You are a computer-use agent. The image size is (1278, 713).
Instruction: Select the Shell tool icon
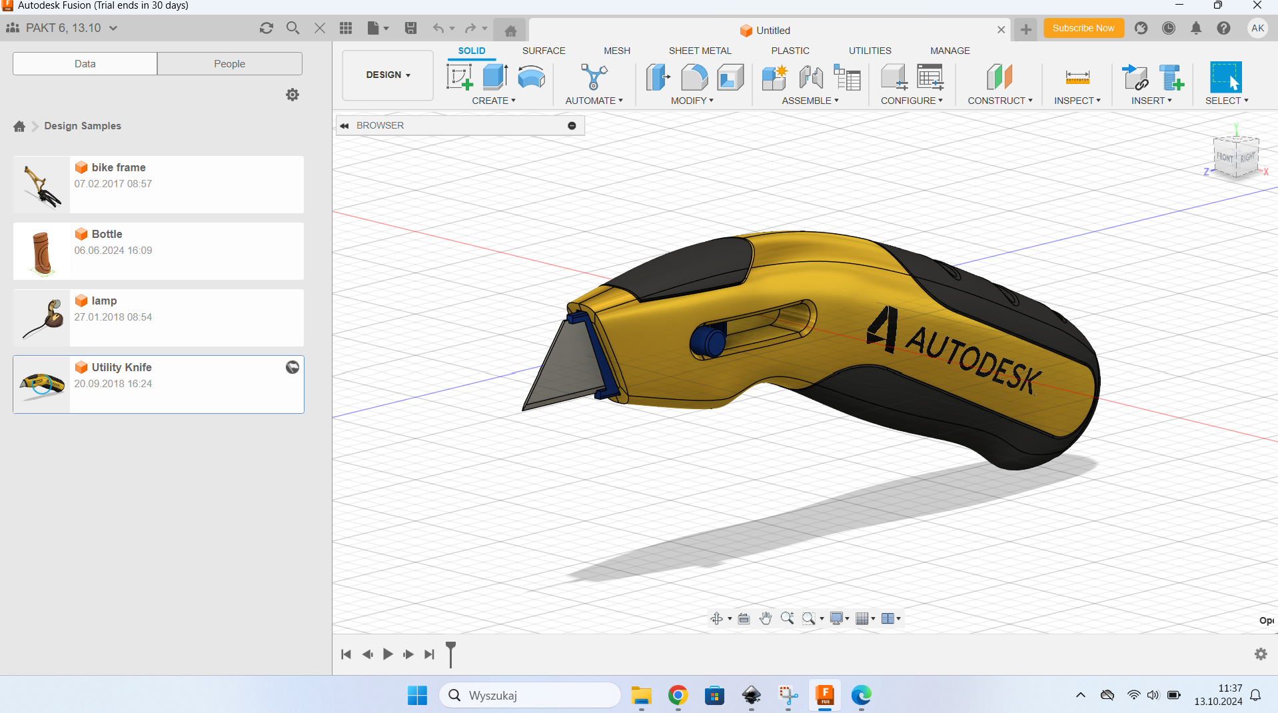click(x=730, y=77)
